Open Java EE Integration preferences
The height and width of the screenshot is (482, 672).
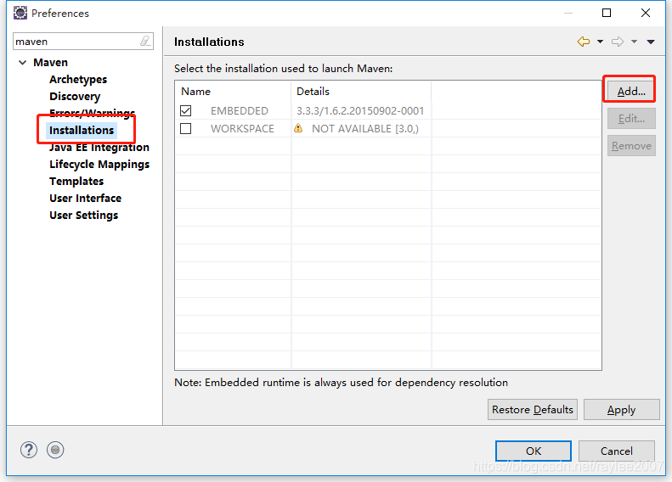[99, 148]
